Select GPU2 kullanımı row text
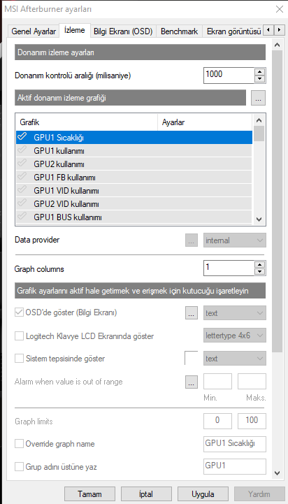The height and width of the screenshot is (504, 288). [x=59, y=164]
